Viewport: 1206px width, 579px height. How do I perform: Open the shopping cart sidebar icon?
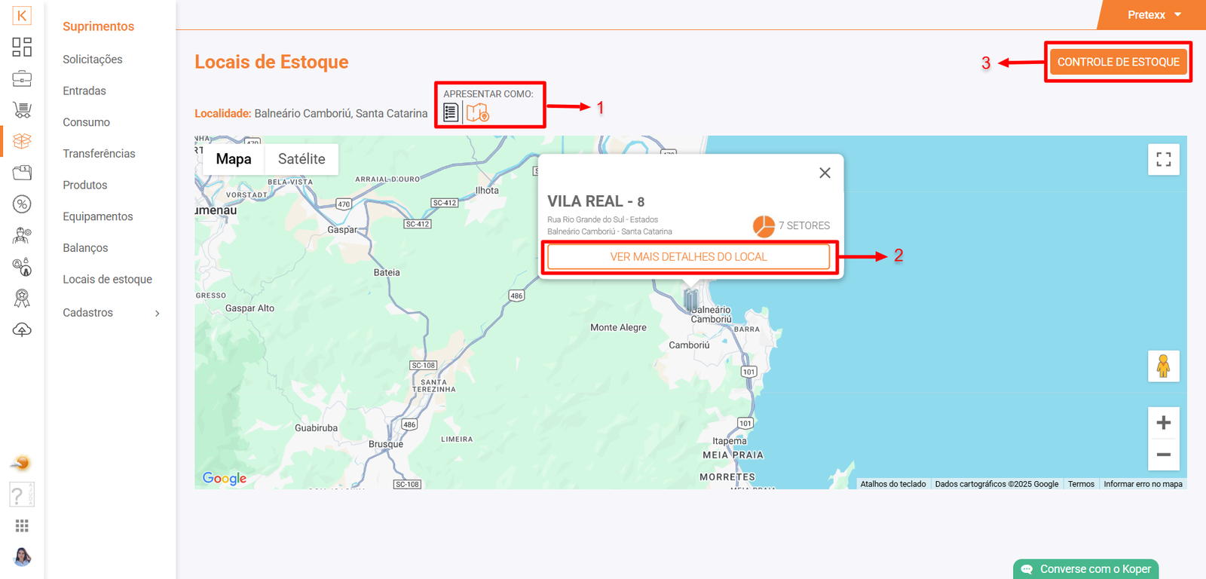click(22, 110)
